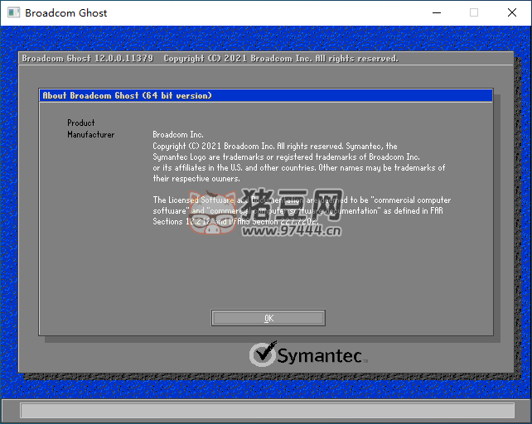Click the Manufacturer label
This screenshot has height=424, width=532.
point(91,134)
